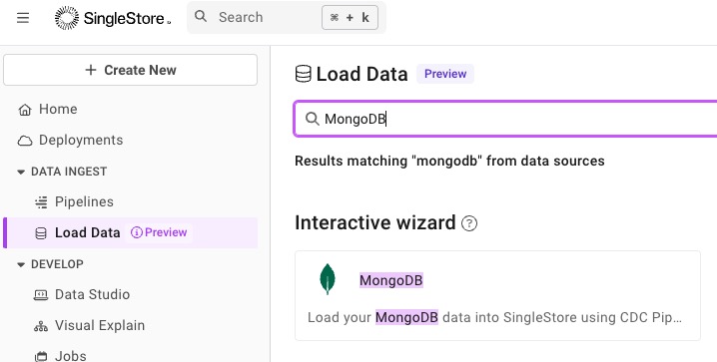Screen dimensions: 717x362
Task: Click the Pipelines list icon
Action: (x=41, y=201)
